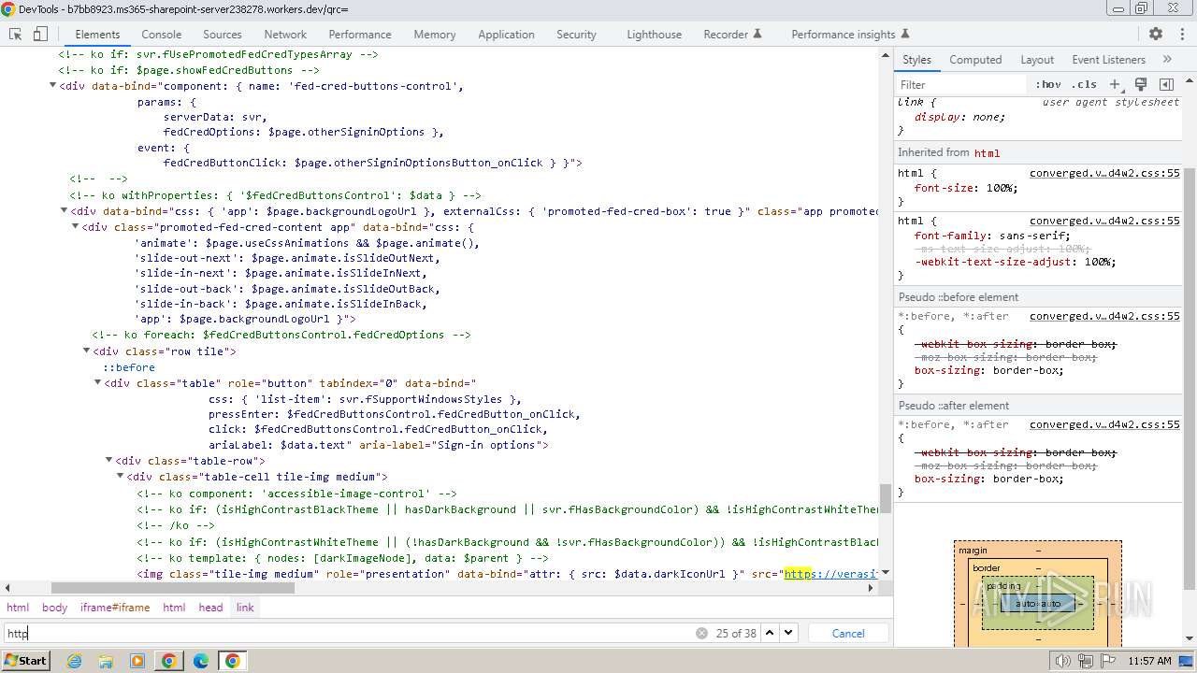The width and height of the screenshot is (1197, 673).
Task: Cancel the element search
Action: click(x=848, y=633)
